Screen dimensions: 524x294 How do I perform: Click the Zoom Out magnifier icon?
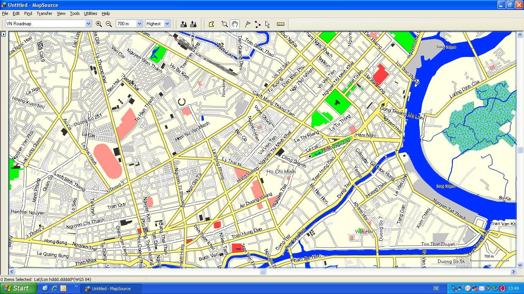pyautogui.click(x=109, y=24)
